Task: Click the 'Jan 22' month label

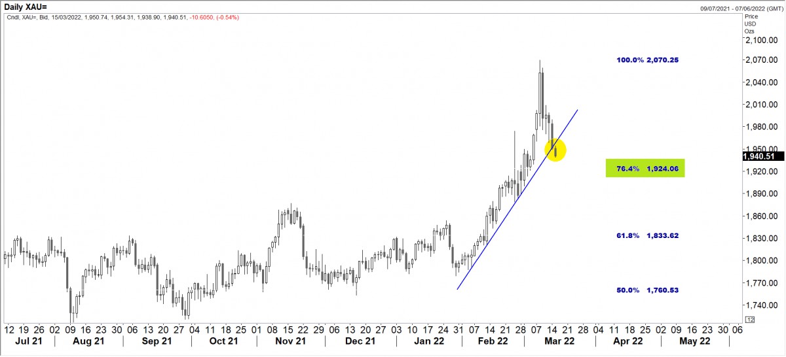Action: pos(426,341)
